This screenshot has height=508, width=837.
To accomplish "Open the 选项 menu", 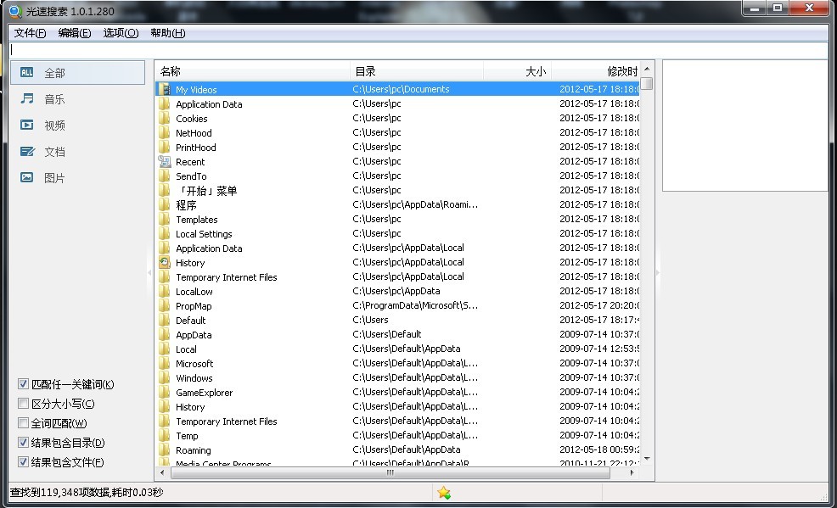I will coord(121,33).
